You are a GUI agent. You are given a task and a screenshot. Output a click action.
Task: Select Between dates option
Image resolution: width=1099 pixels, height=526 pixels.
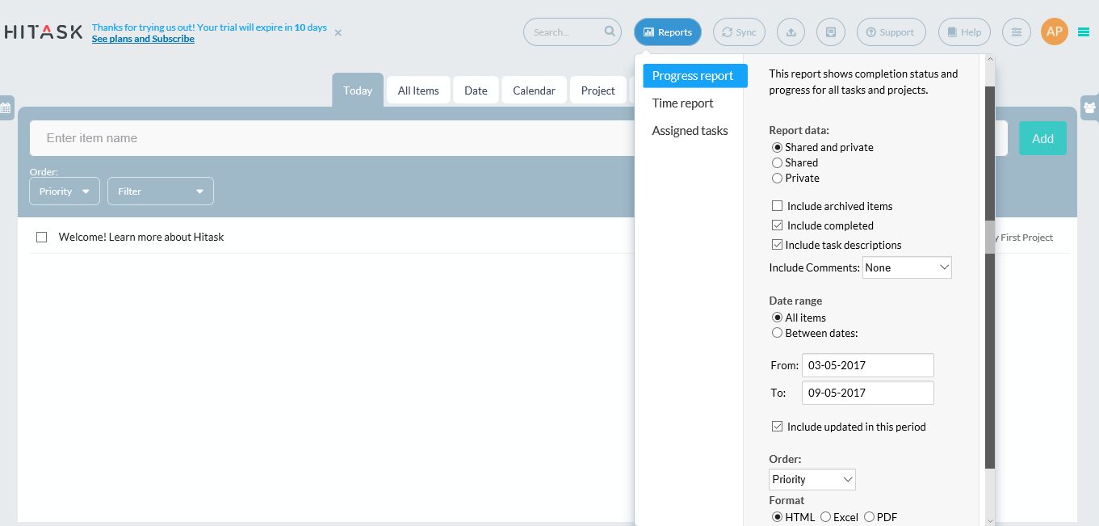(778, 334)
